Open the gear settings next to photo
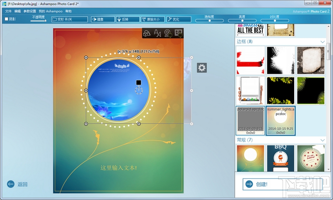This screenshot has width=333, height=200. point(202,68)
